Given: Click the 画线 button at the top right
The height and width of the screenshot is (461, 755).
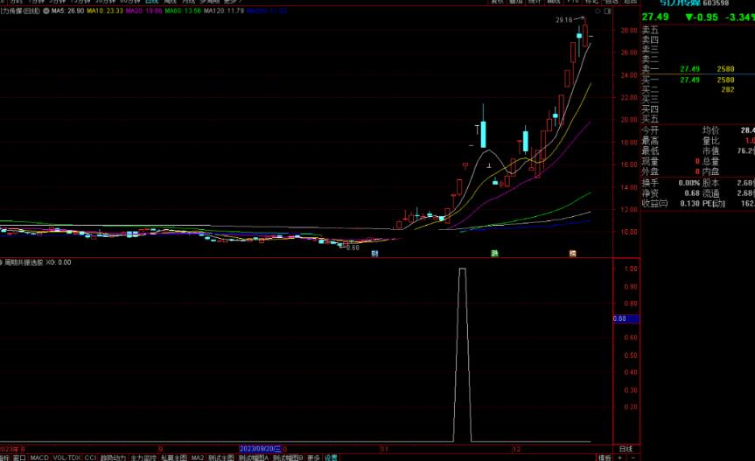Looking at the screenshot, I should click(553, 2).
